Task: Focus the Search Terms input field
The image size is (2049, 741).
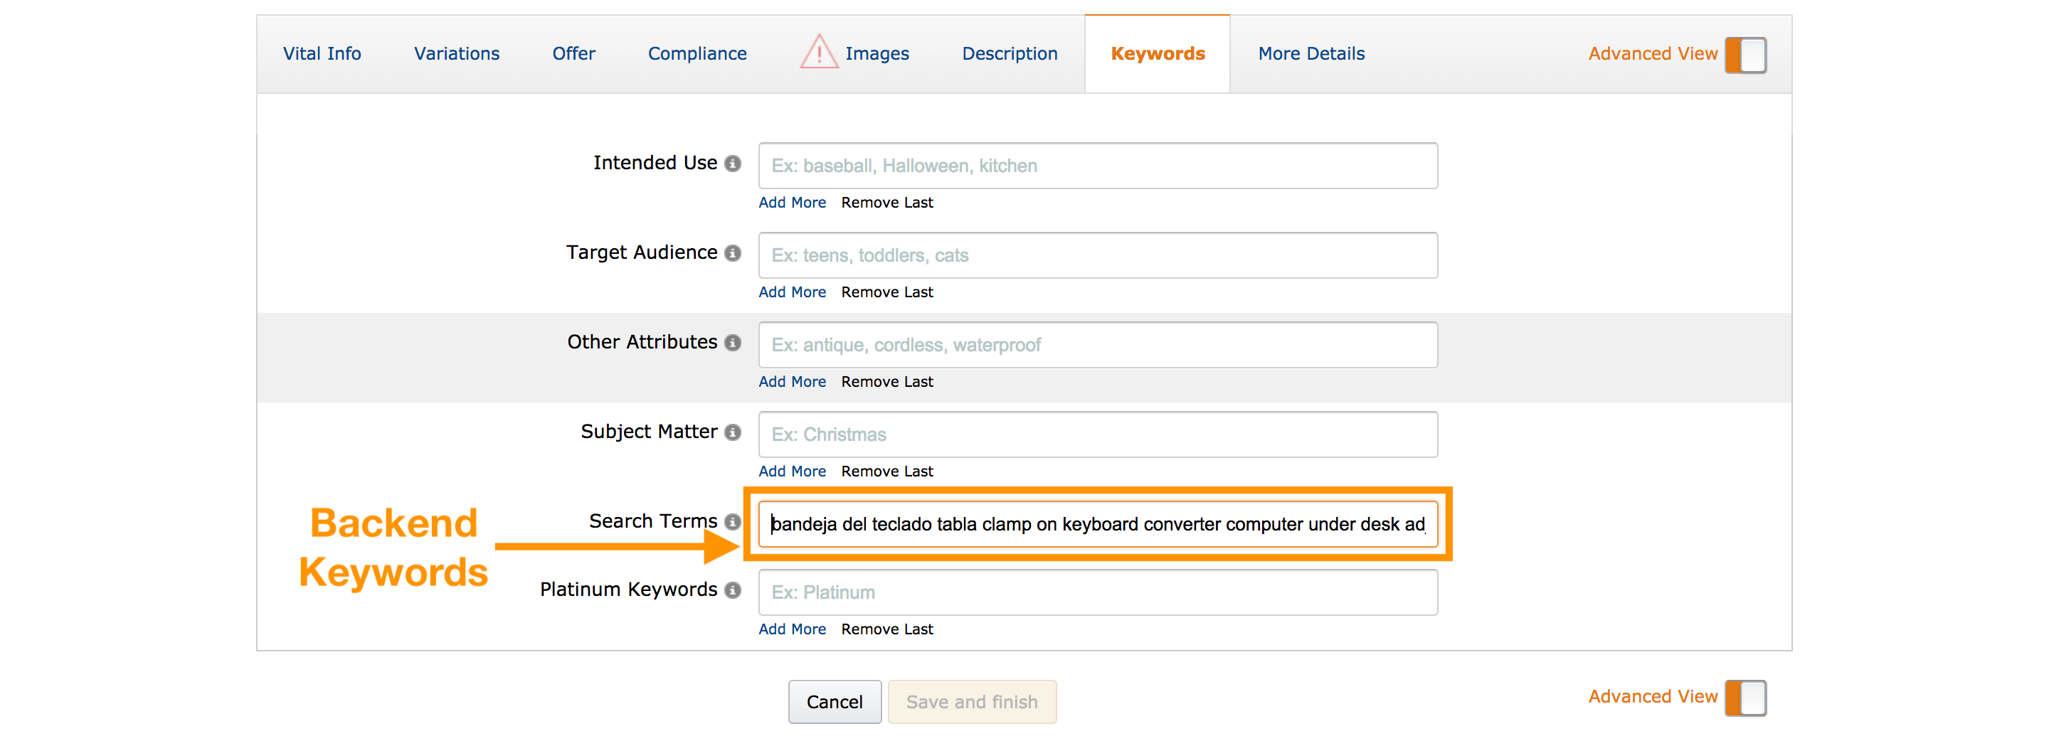Action: [x=1097, y=524]
